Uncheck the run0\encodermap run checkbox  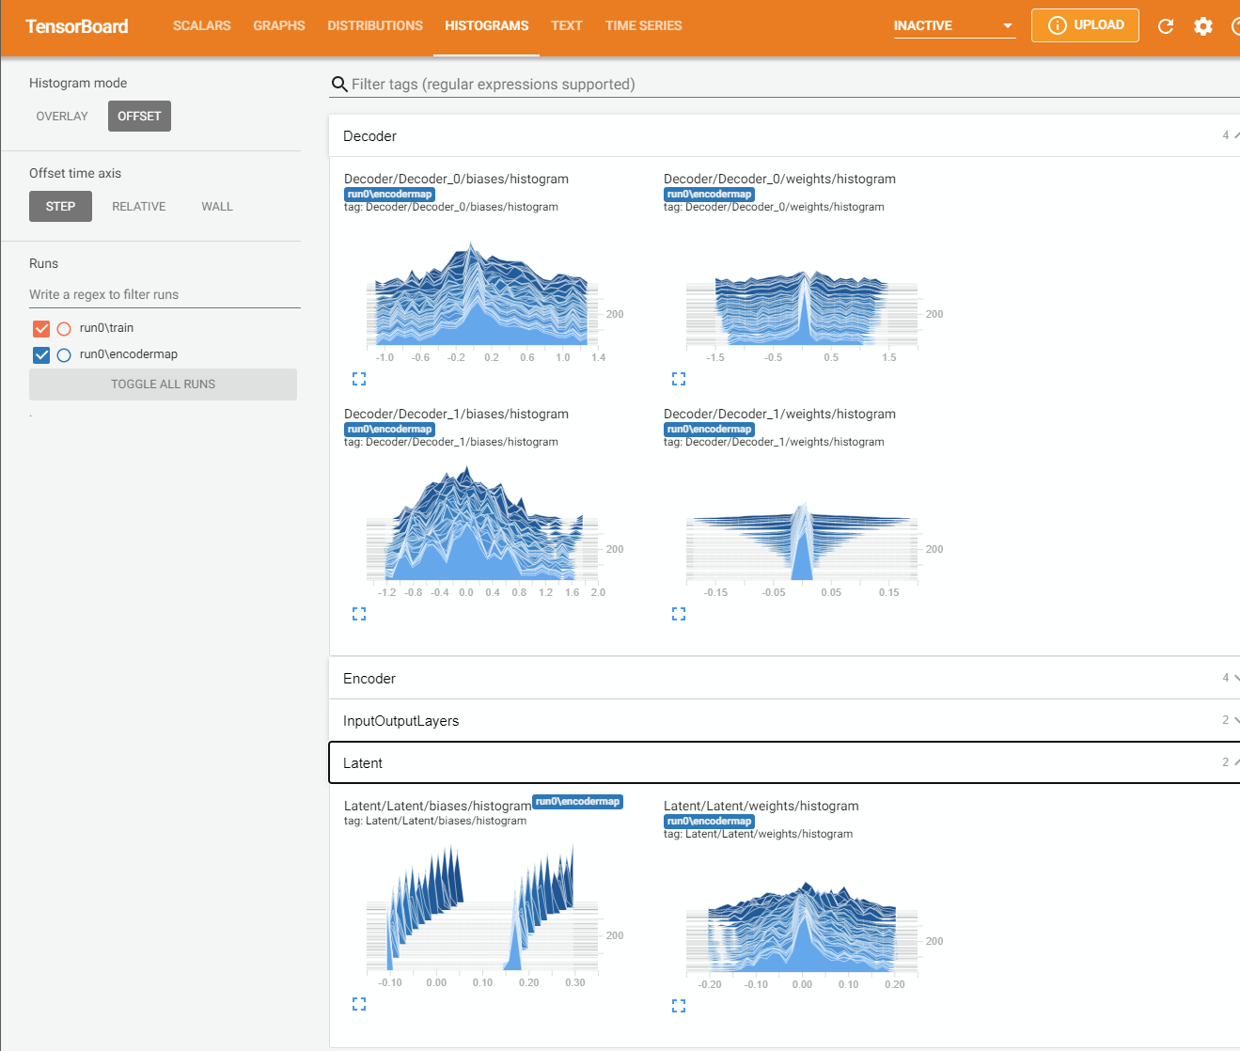click(x=41, y=354)
